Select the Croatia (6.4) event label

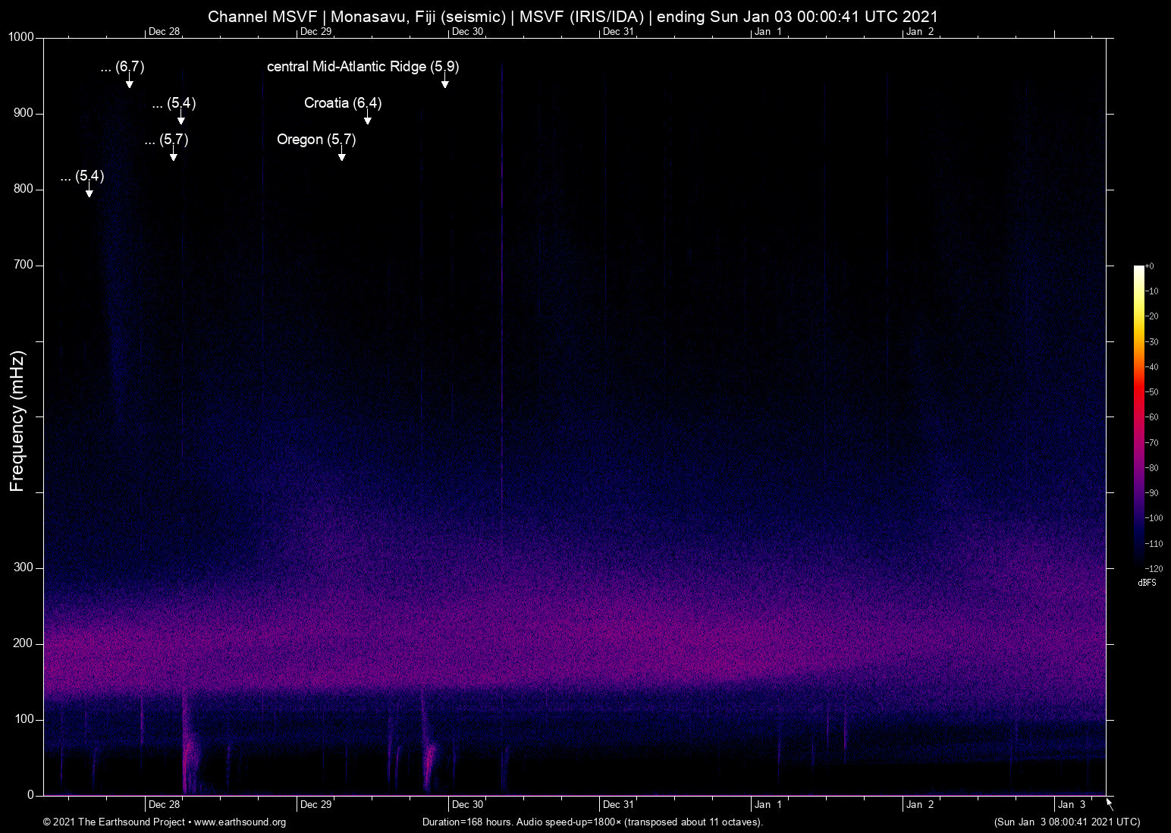342,103
